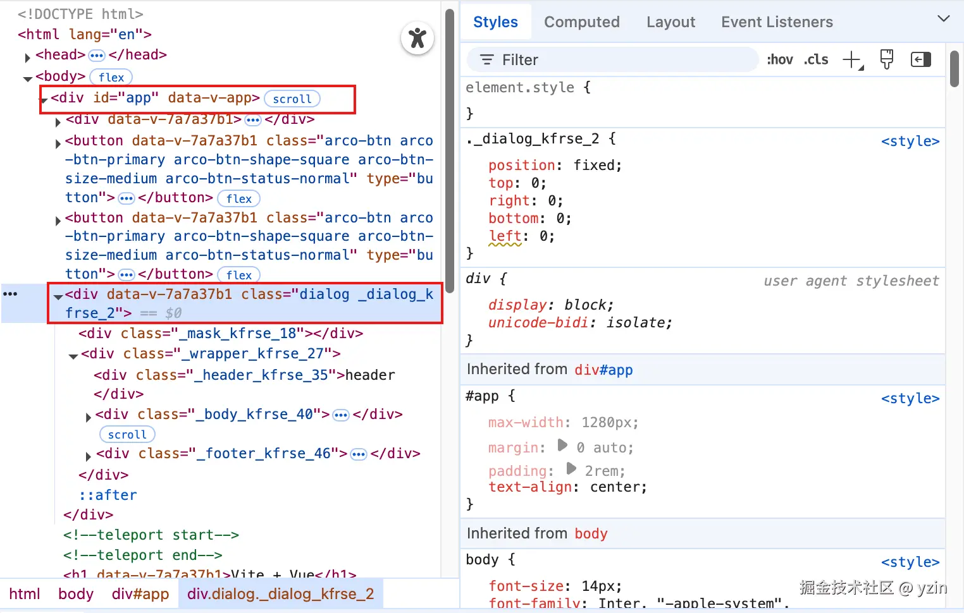Select html in the breadcrumb bar
Screen dimensions: 964x613
tap(25, 594)
